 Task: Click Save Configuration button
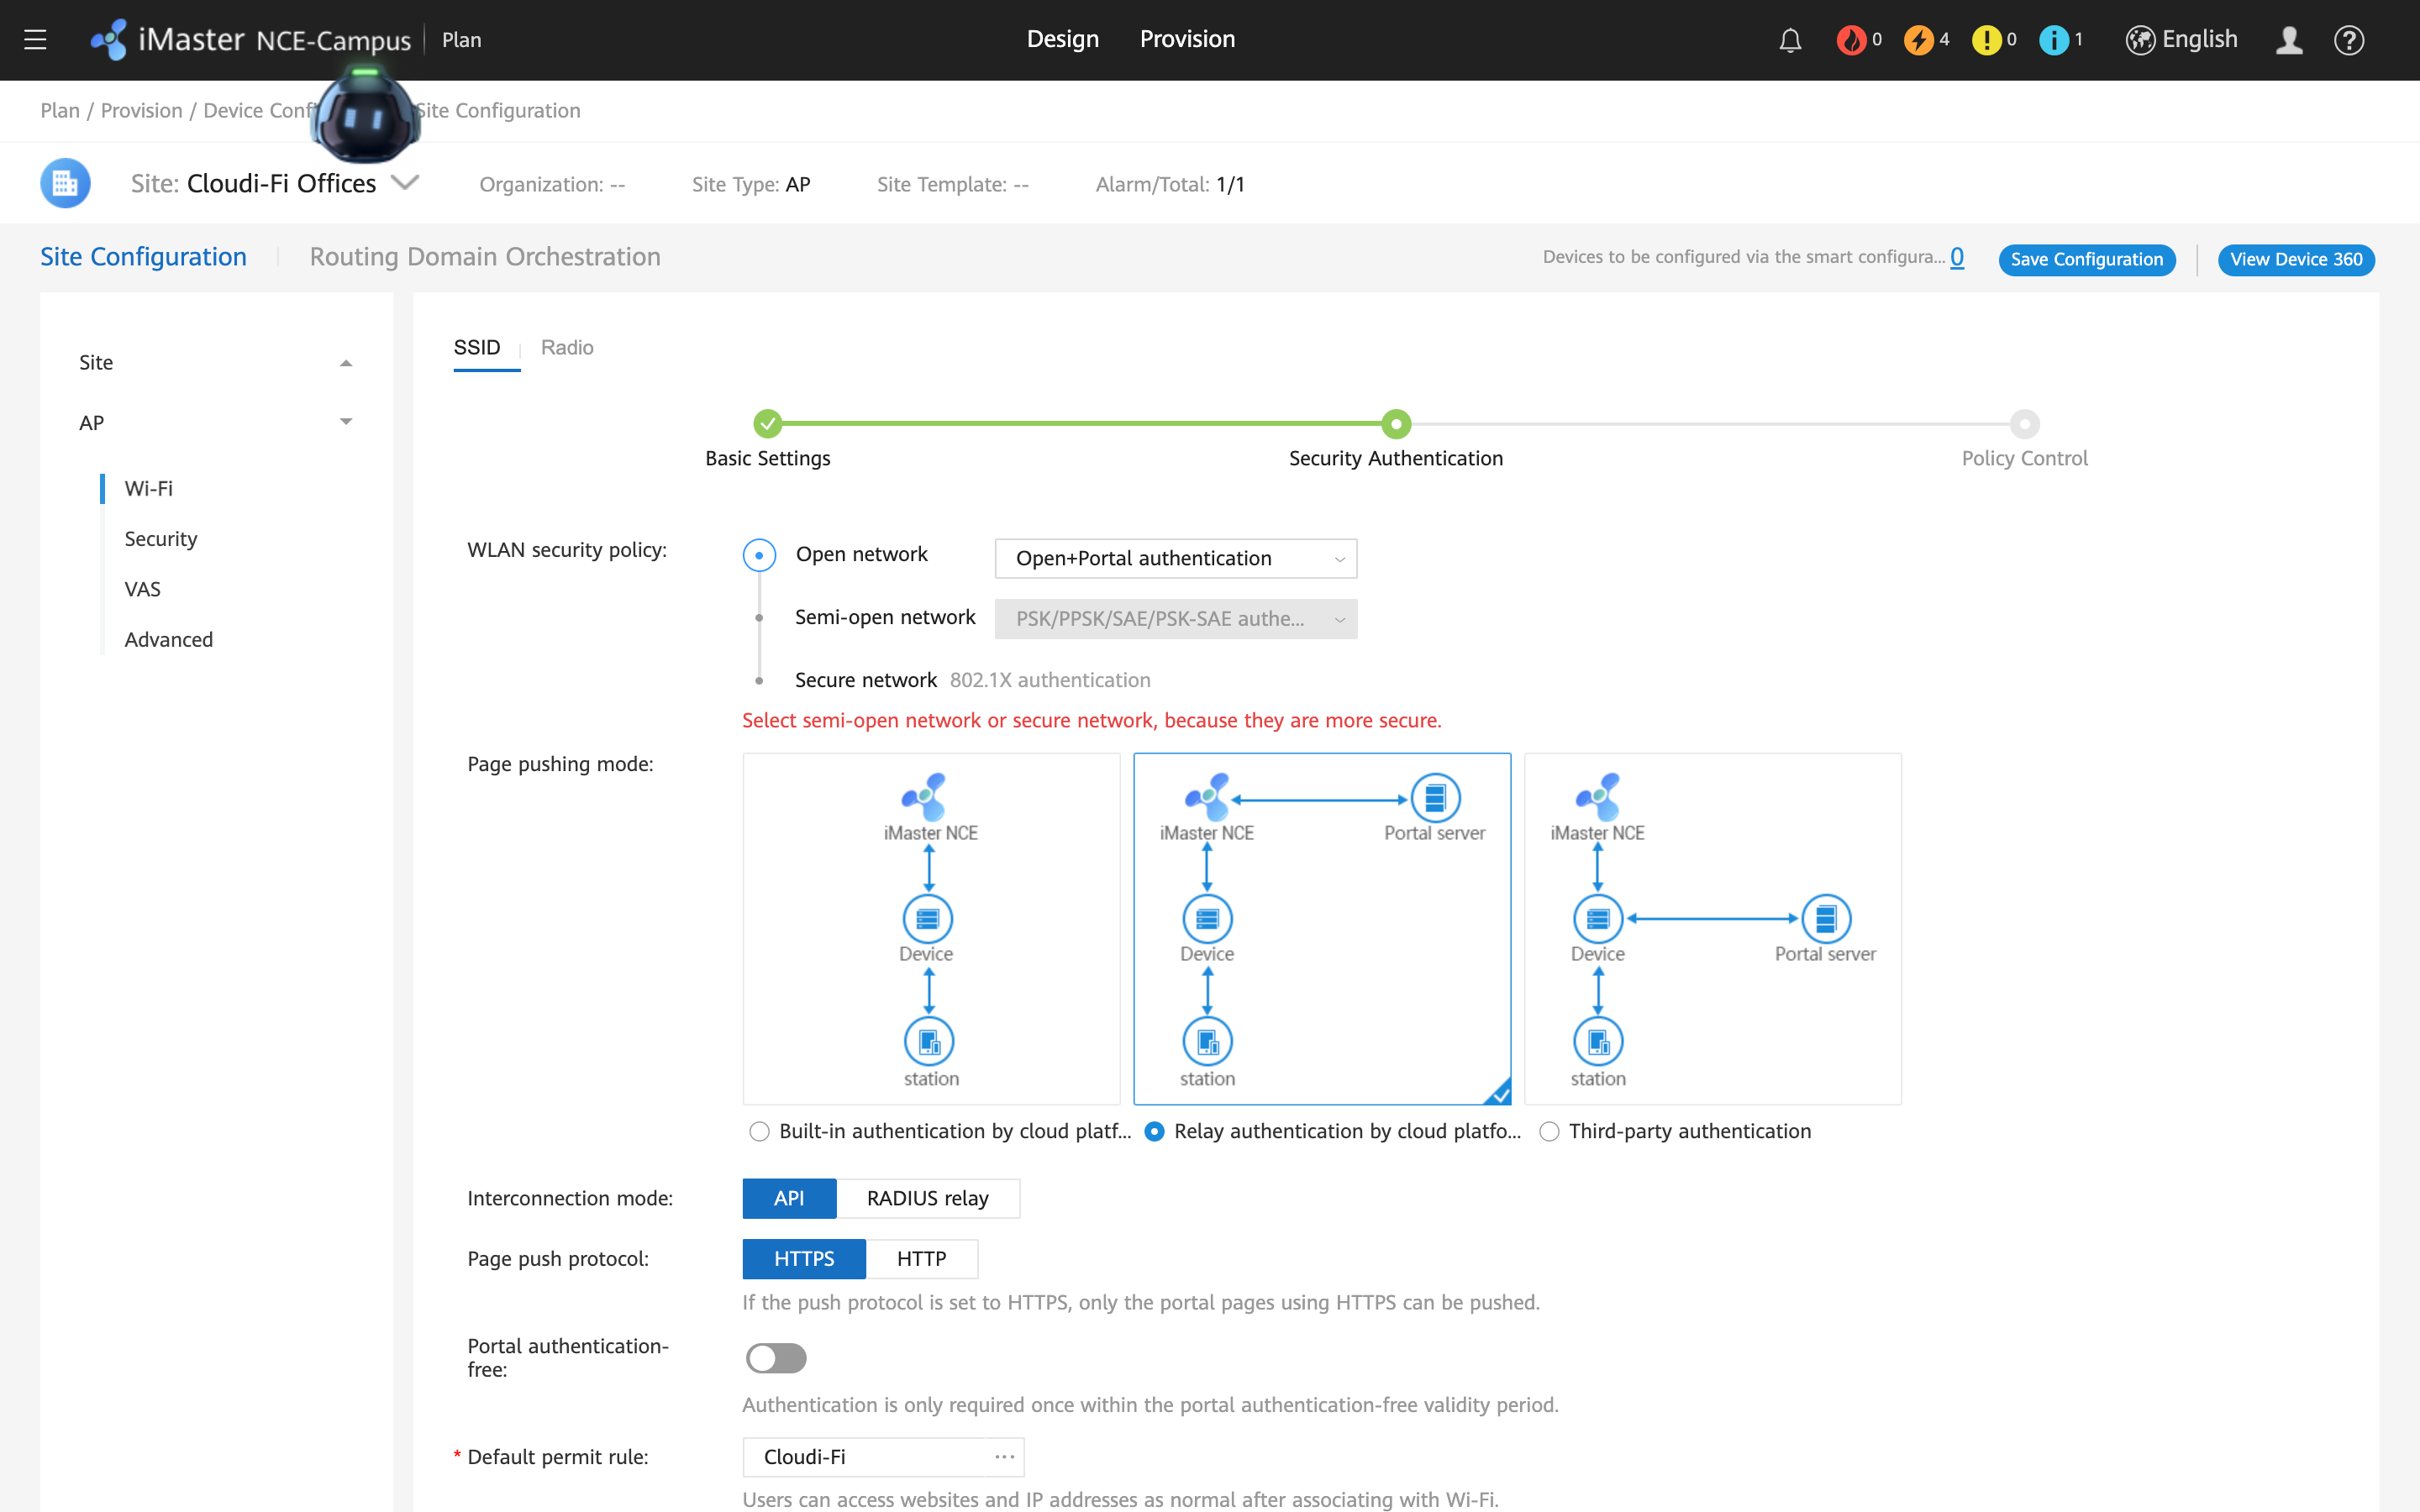tap(2086, 259)
